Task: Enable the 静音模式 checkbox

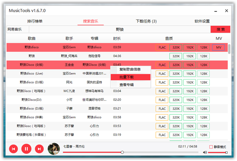Action: (211, 147)
